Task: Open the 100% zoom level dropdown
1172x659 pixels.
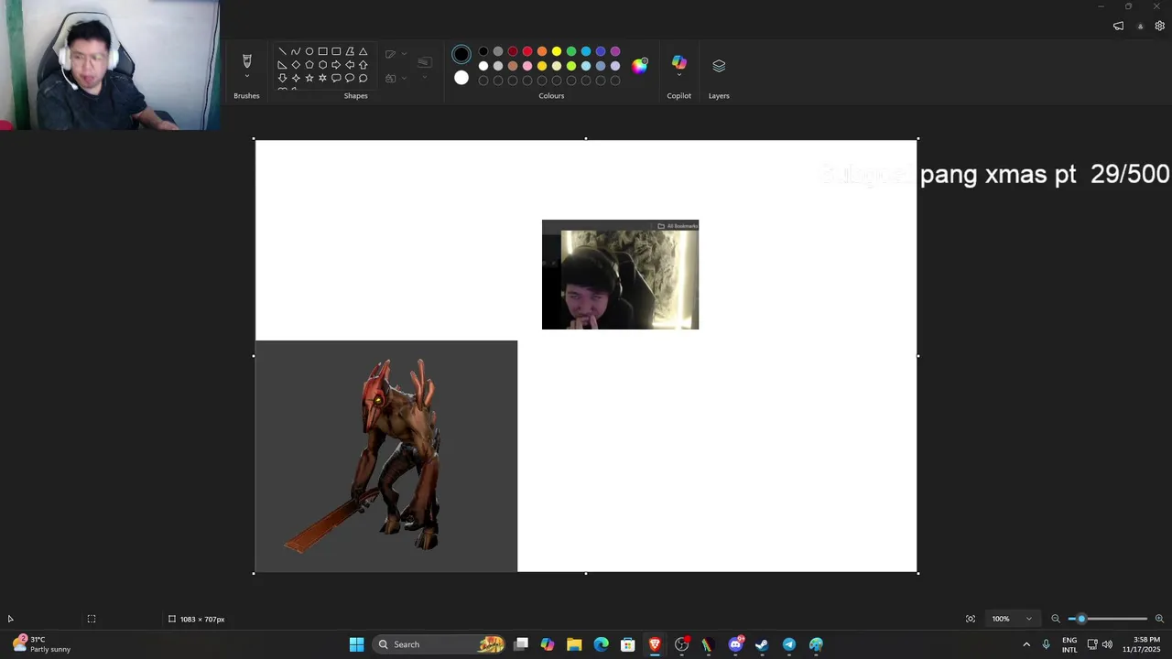Action: tap(1012, 619)
